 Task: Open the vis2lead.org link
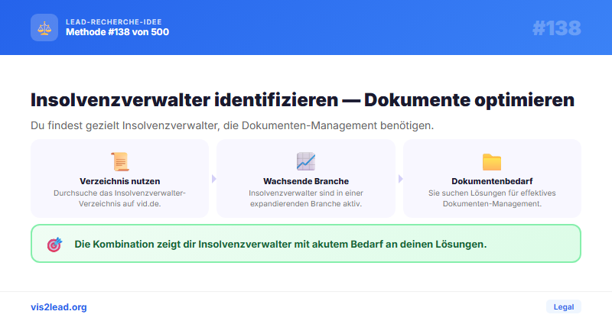[59, 307]
